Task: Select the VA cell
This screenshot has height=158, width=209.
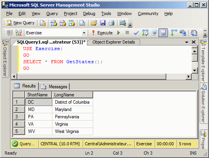Action: [38, 124]
